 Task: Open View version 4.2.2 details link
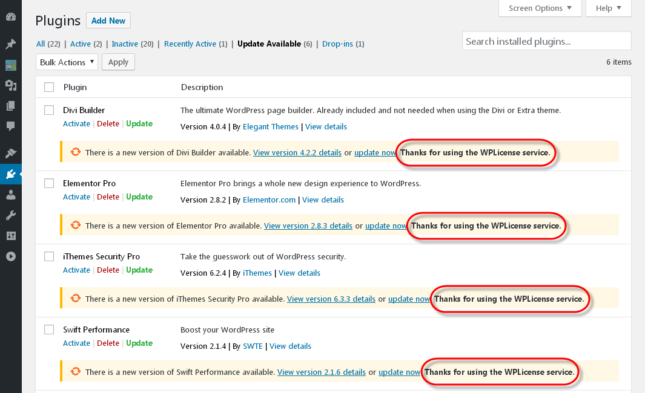(x=297, y=152)
